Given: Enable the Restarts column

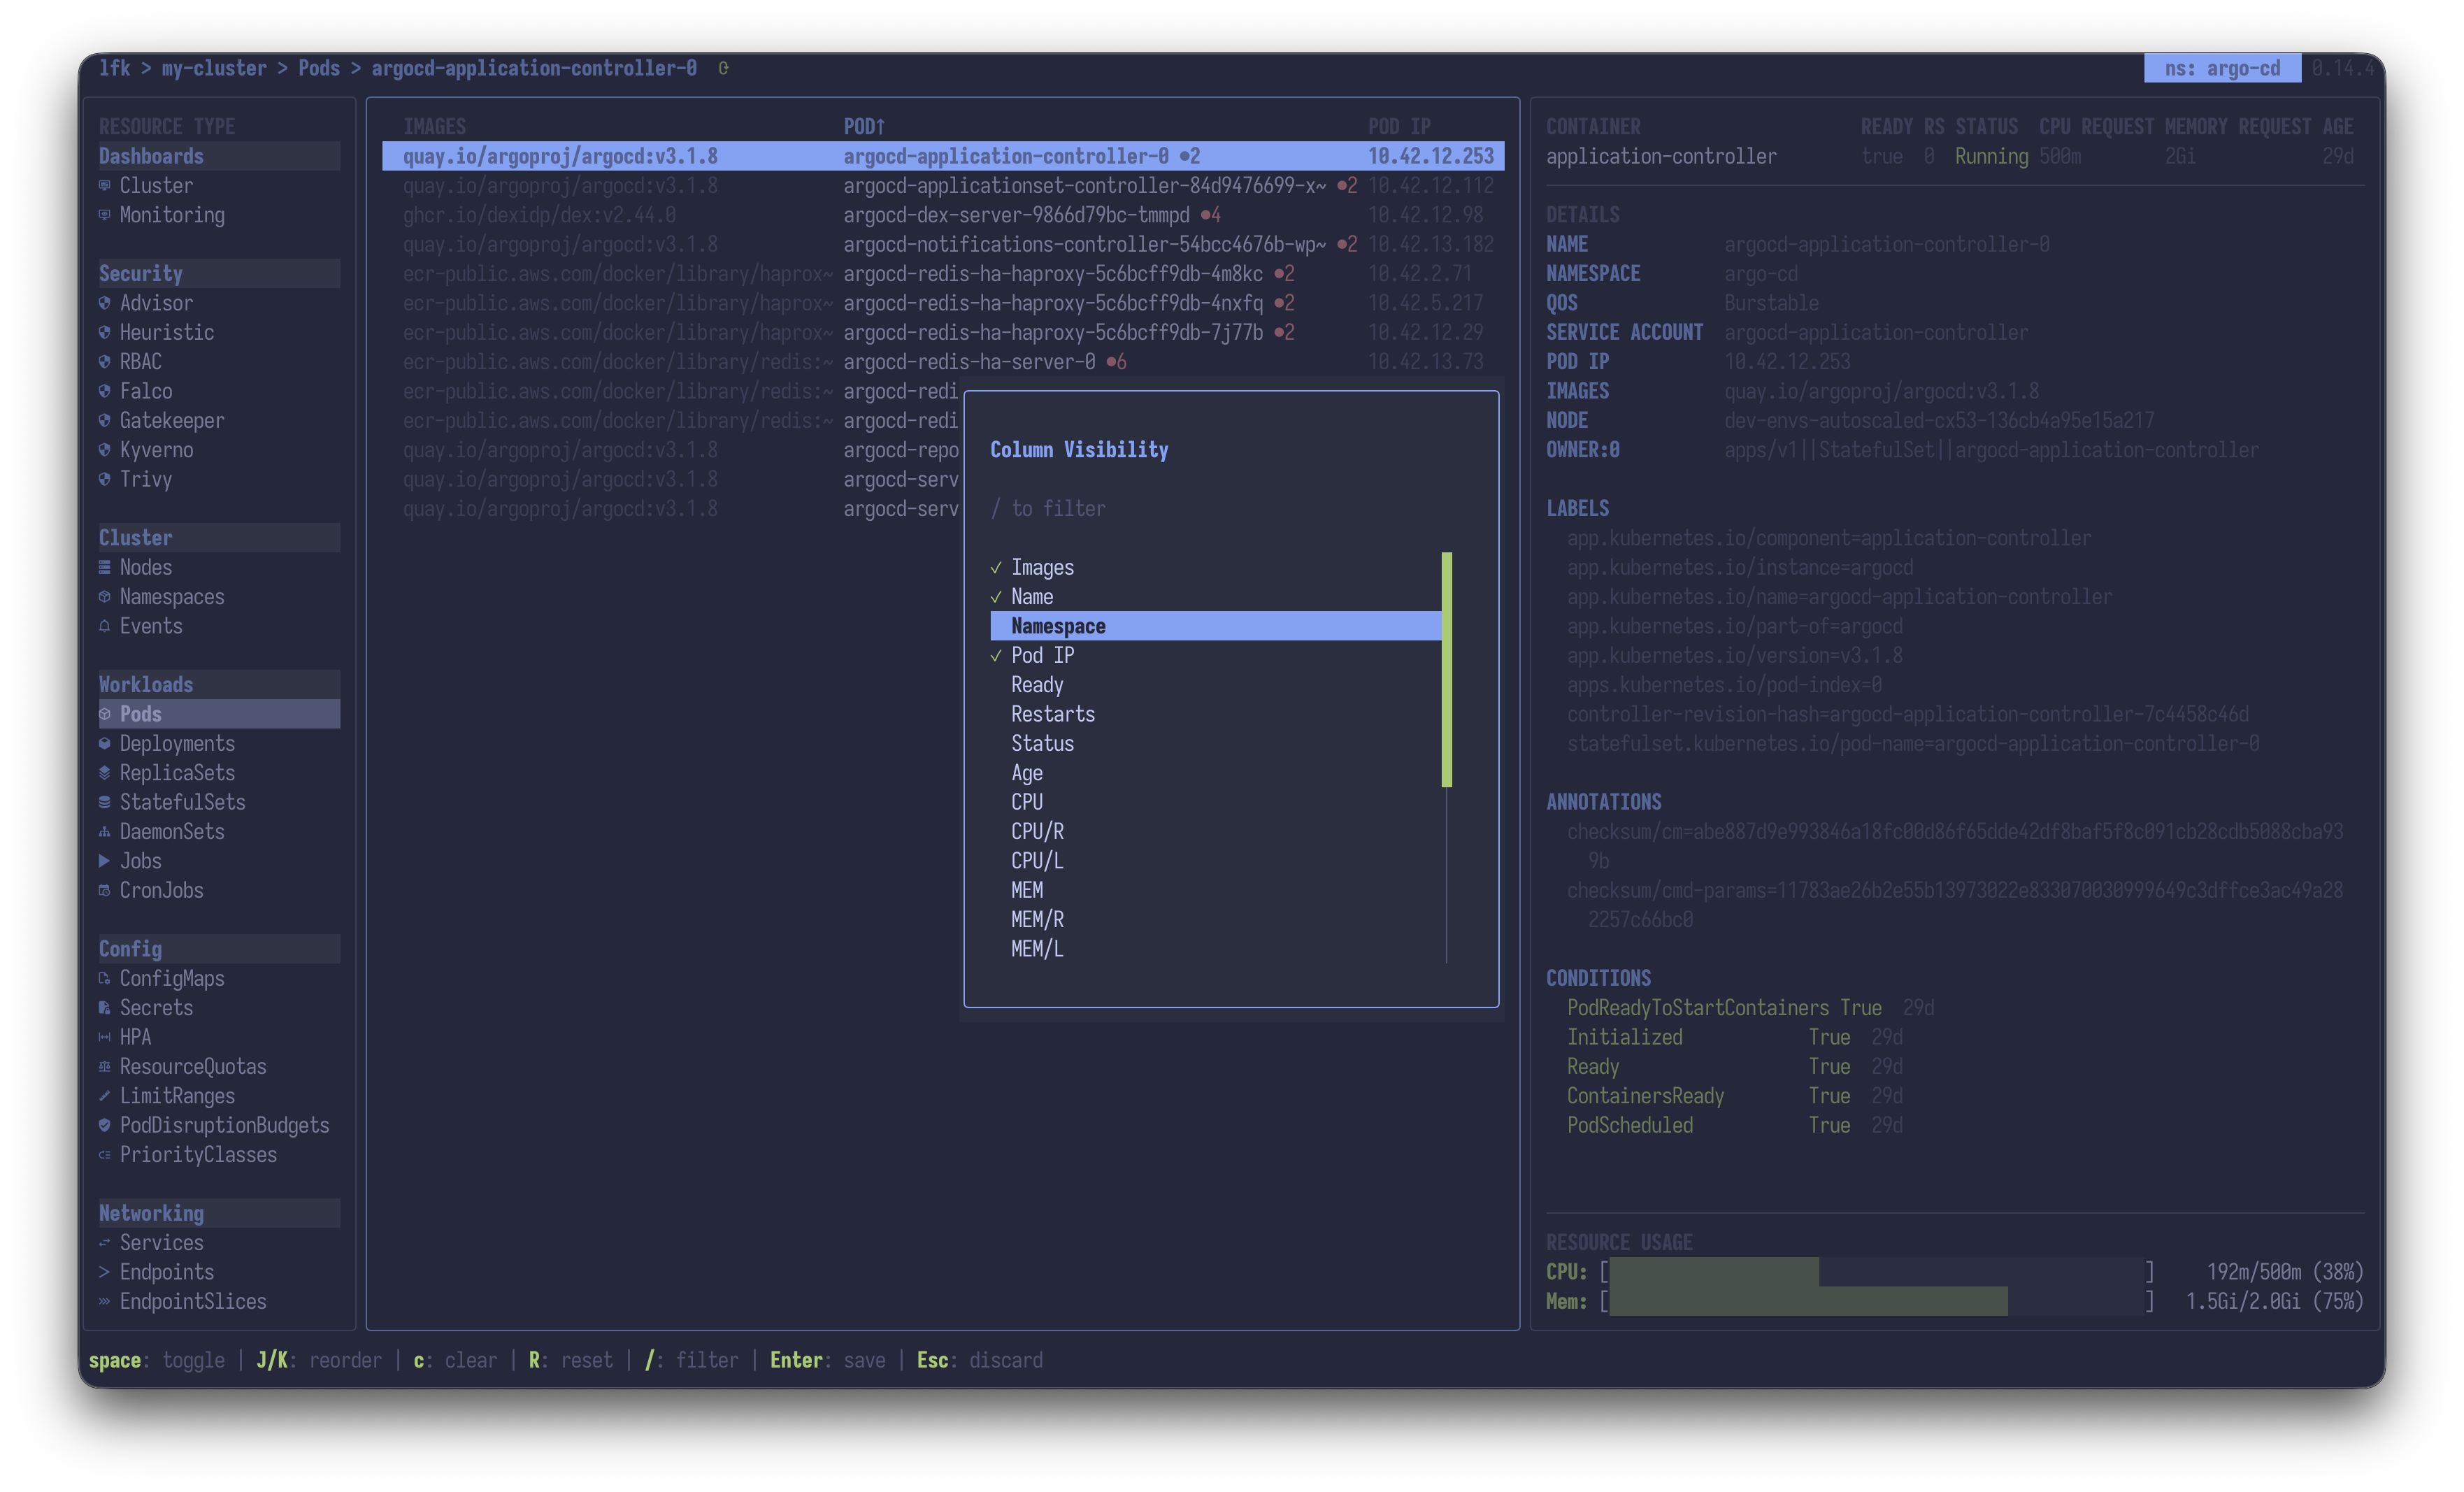Looking at the screenshot, I should tap(1215, 714).
